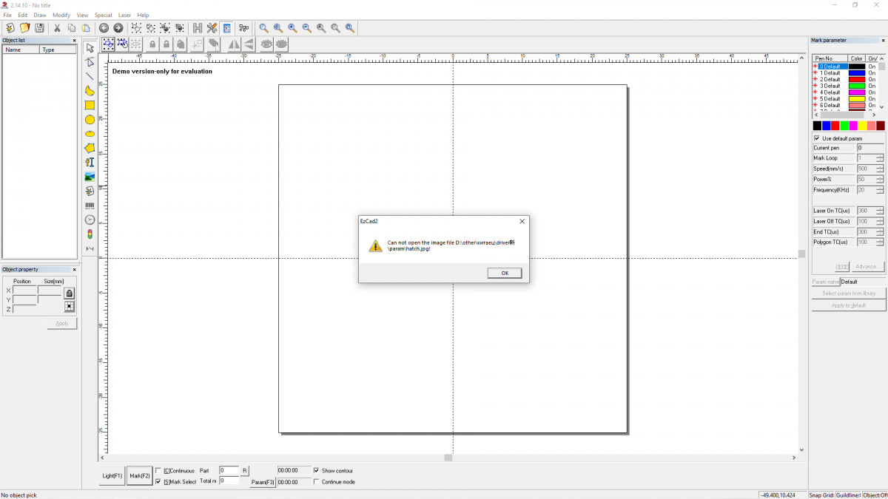This screenshot has width=888, height=499.
Task: Pick the green color swatch in palette
Action: click(844, 126)
